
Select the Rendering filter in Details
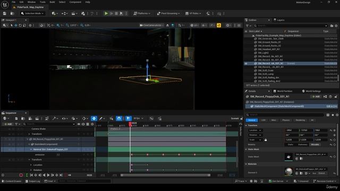click(x=300, y=120)
